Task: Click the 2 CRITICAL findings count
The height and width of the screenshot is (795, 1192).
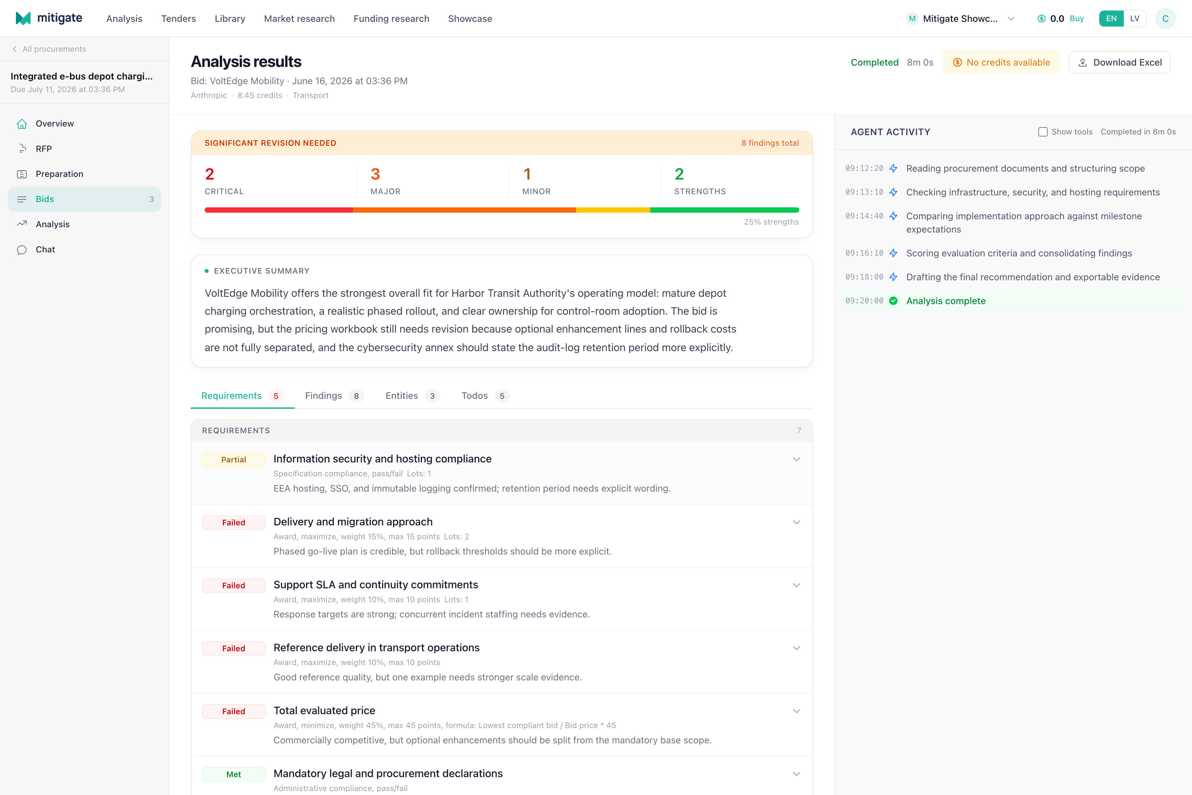Action: (x=224, y=181)
